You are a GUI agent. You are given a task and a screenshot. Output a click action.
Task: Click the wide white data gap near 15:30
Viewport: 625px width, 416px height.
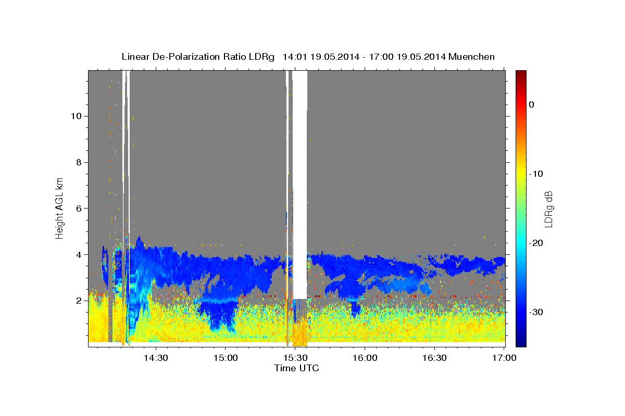coord(299,185)
